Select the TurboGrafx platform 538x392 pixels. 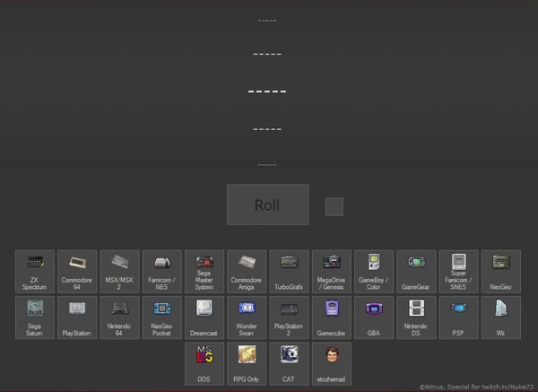pyautogui.click(x=289, y=272)
